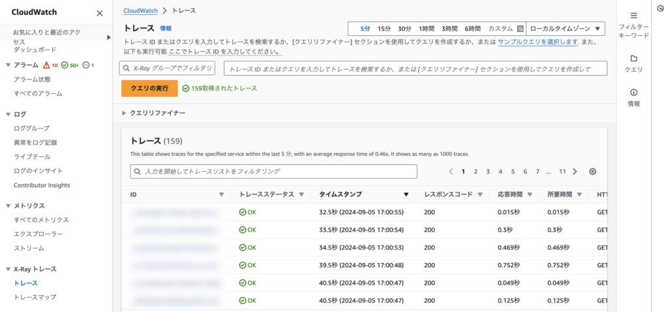Viewport: 668px width, 312px height.
Task: Select the 6時間 time range
Action: click(472, 29)
